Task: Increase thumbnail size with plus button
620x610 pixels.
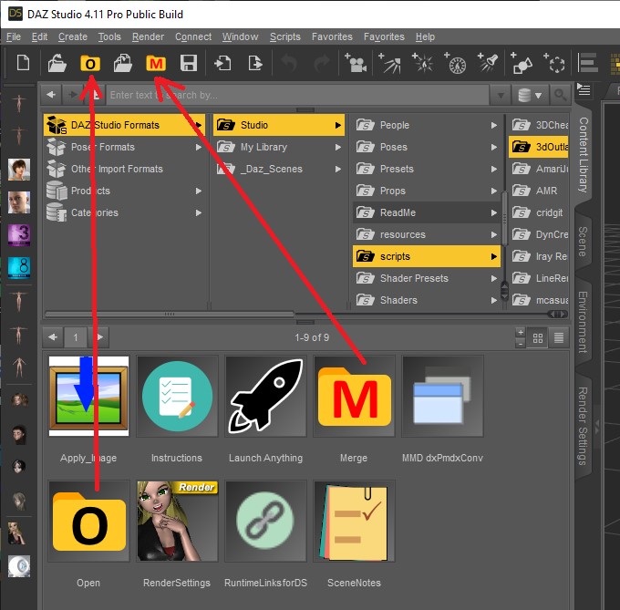Action: 520,332
